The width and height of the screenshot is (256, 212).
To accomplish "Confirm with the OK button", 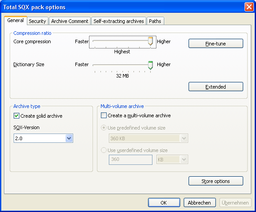I will (164, 203).
